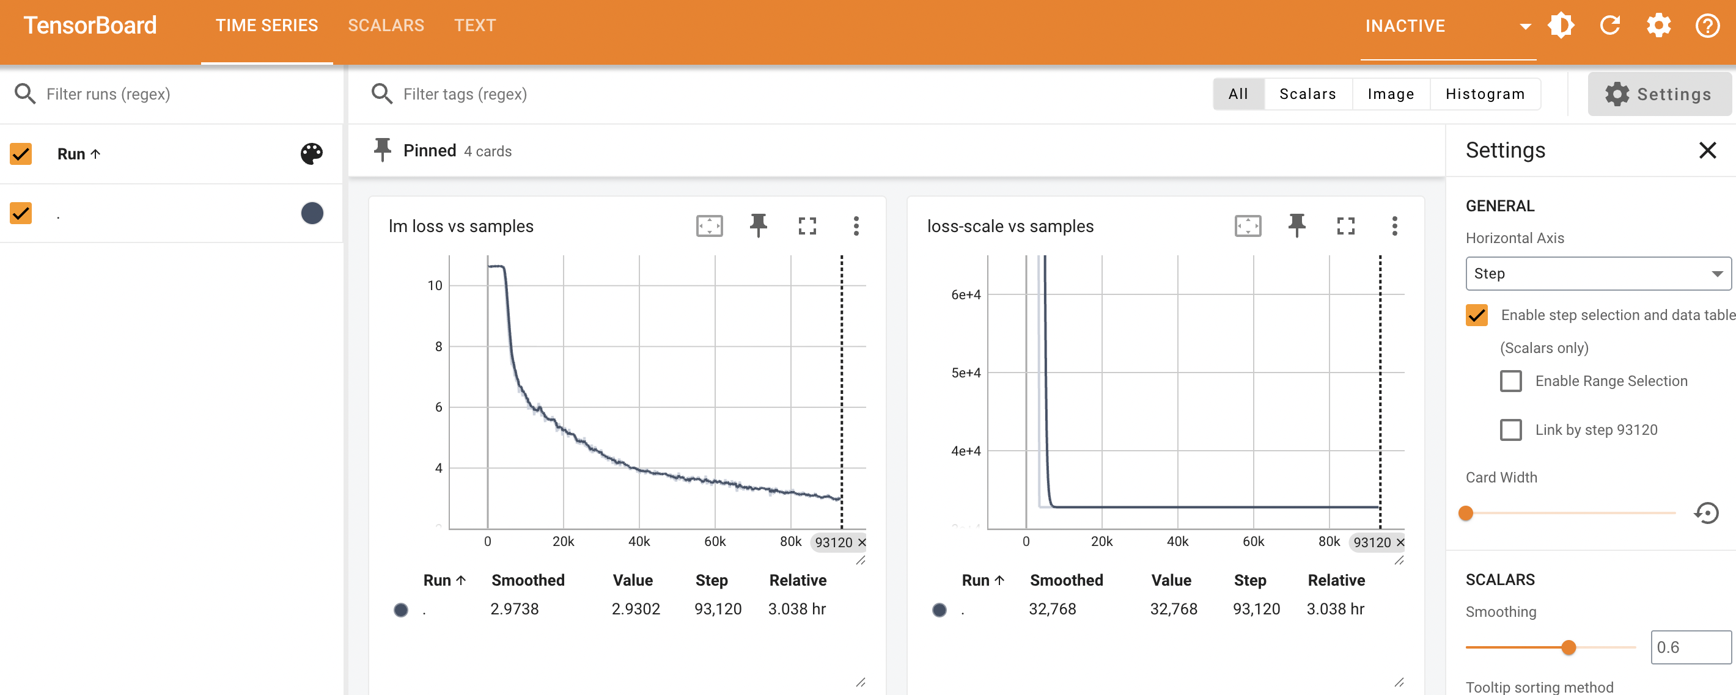1736x695 pixels.
Task: Toggle dark mode theme icon in header
Action: pyautogui.click(x=1560, y=26)
